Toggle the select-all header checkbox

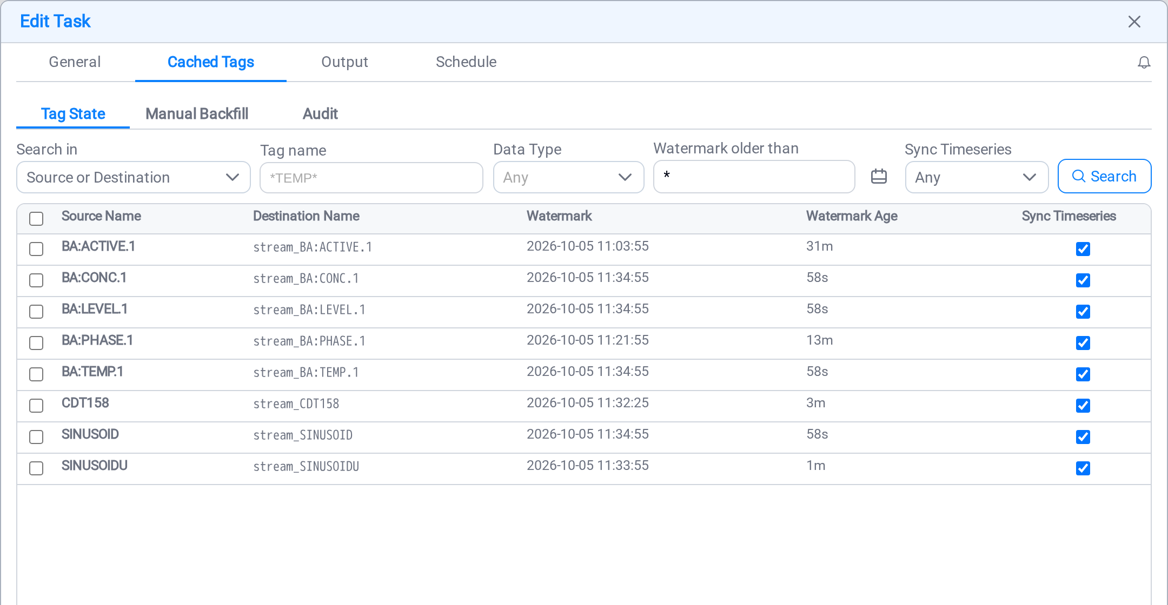(x=36, y=219)
